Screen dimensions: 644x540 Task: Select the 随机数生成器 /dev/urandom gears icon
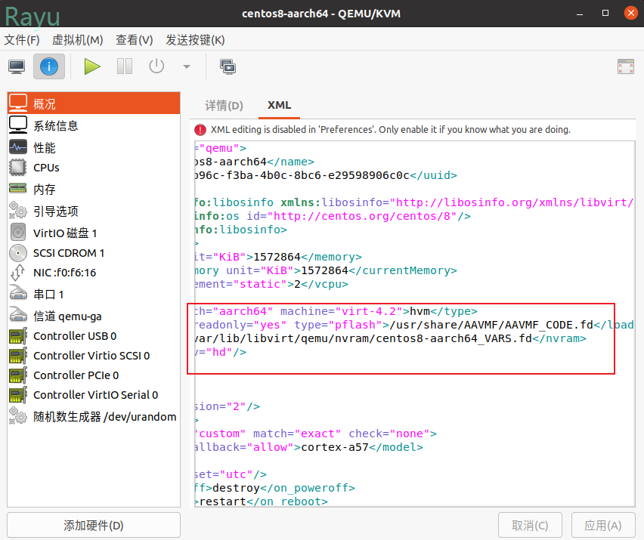tap(18, 415)
